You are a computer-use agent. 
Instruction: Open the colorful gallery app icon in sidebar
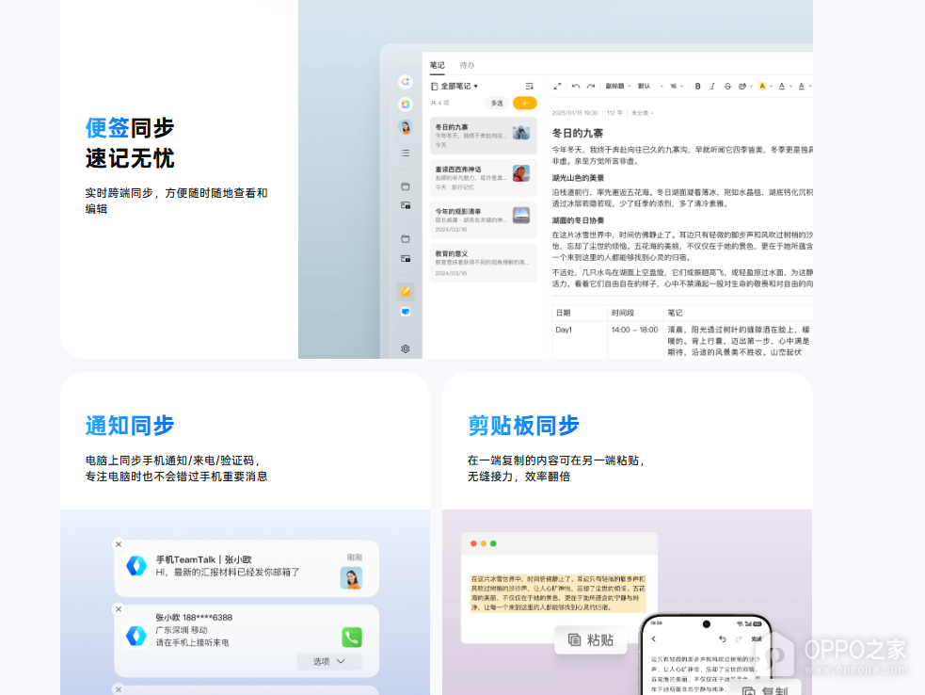(406, 105)
